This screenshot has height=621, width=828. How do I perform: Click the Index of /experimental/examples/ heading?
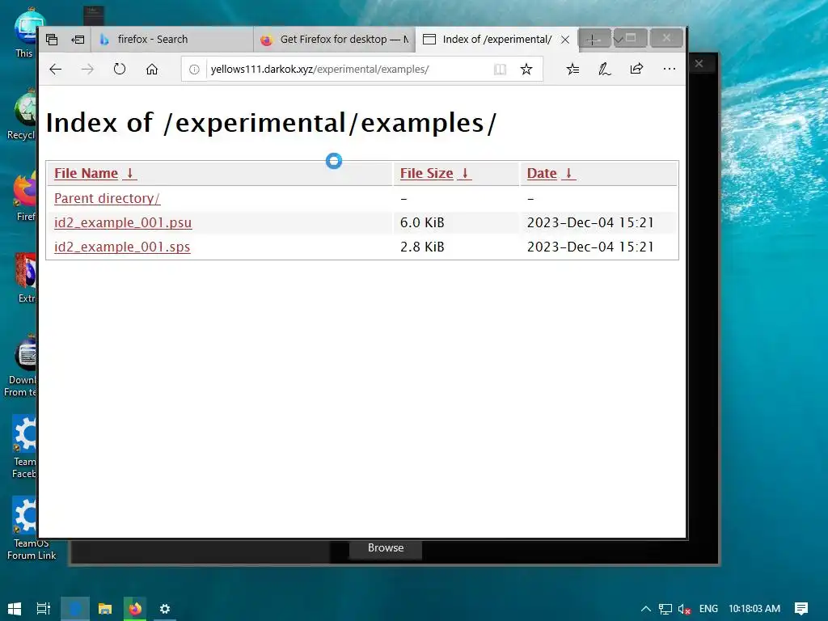point(271,123)
